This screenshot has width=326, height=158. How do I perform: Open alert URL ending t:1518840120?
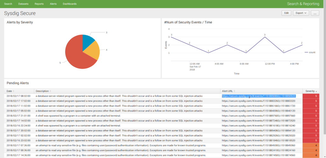[x=259, y=111]
